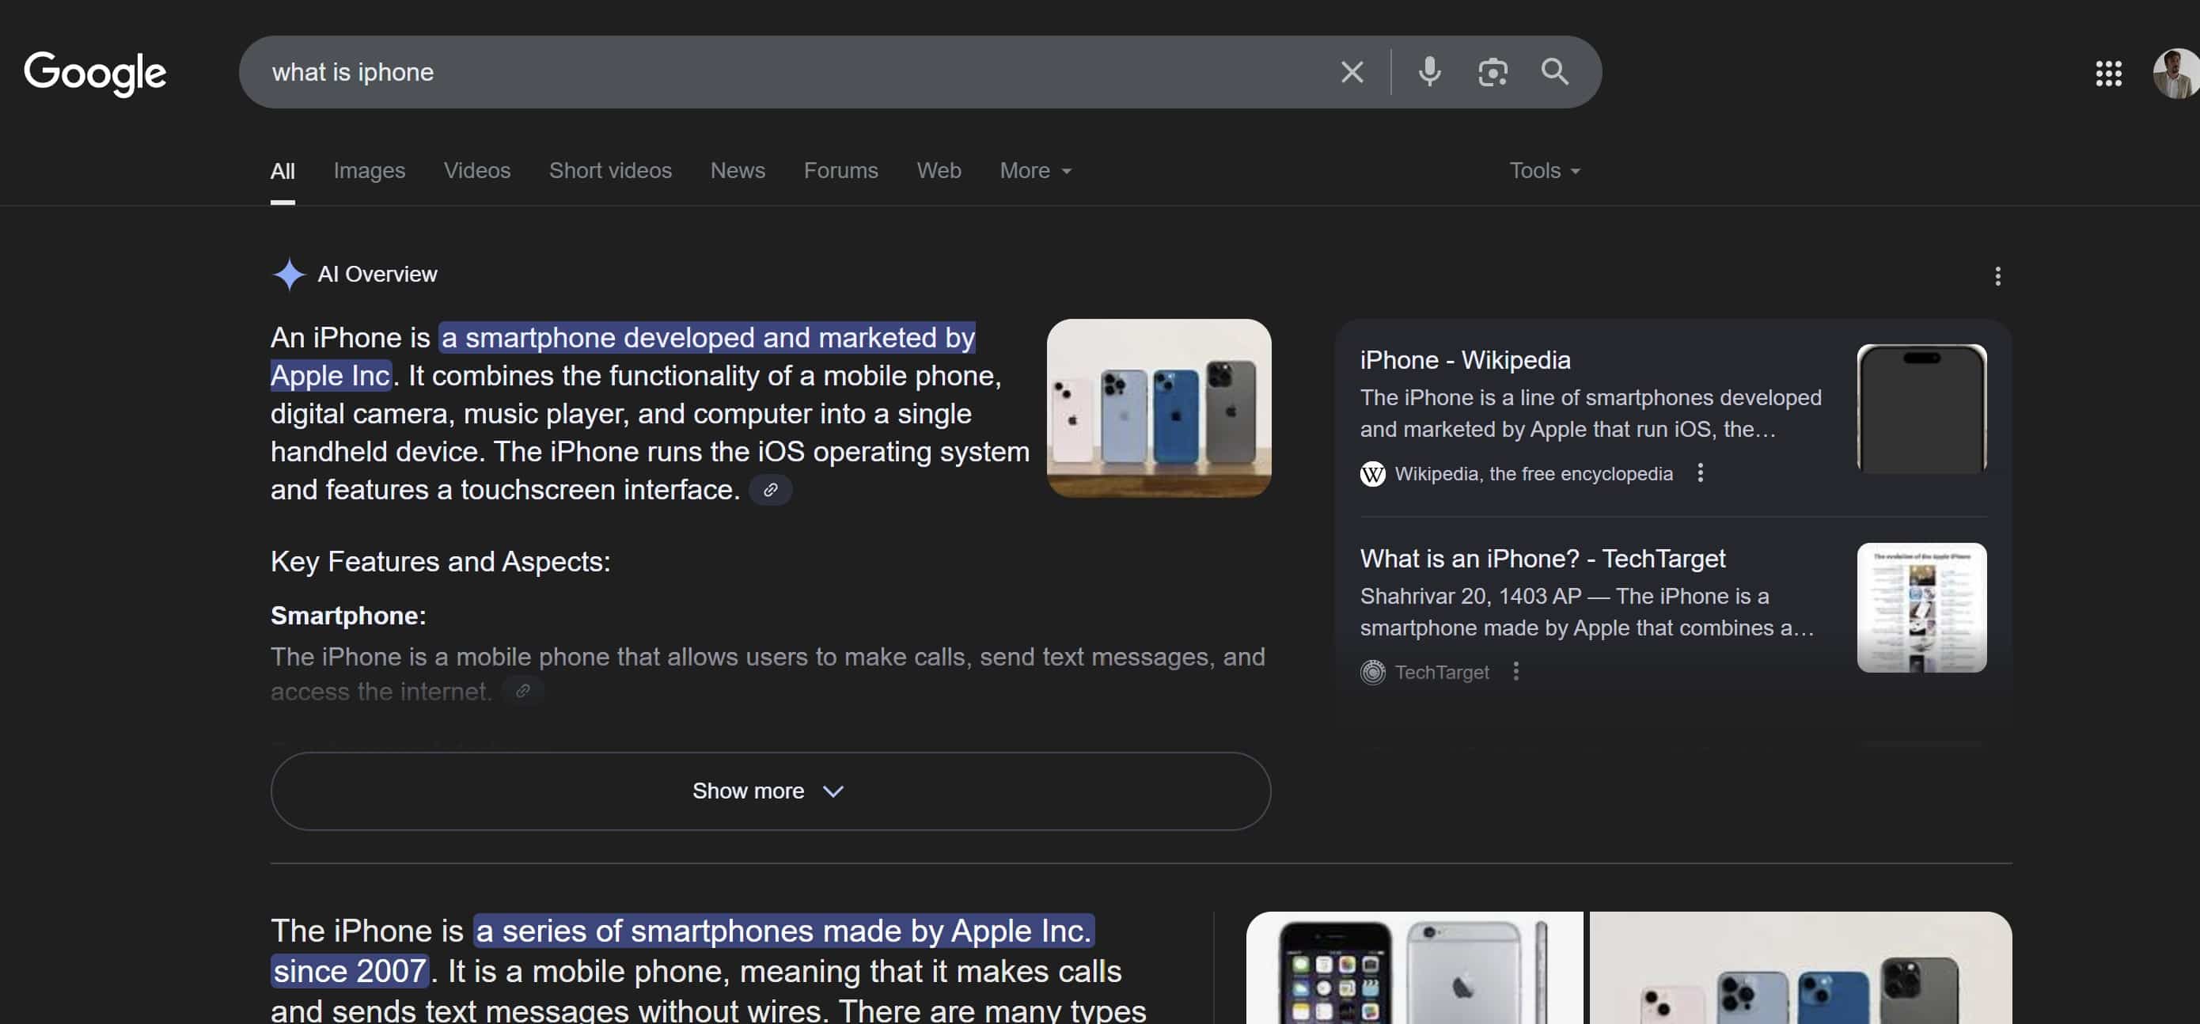Screen dimensions: 2200x1024
Task: Open 'What is an iPhone? - TechTarget' link
Action: click(1542, 559)
